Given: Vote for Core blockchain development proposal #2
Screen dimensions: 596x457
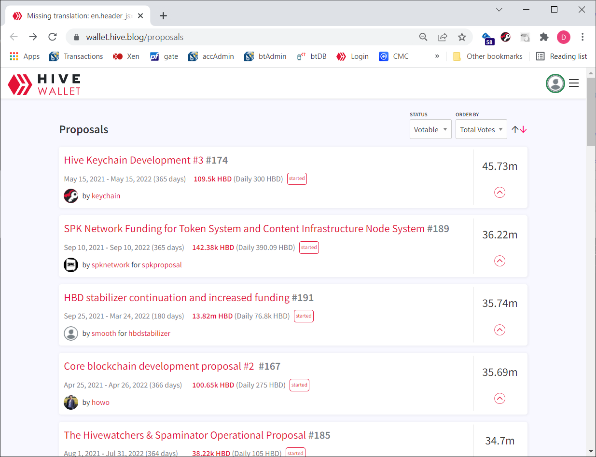Looking at the screenshot, I should (499, 399).
